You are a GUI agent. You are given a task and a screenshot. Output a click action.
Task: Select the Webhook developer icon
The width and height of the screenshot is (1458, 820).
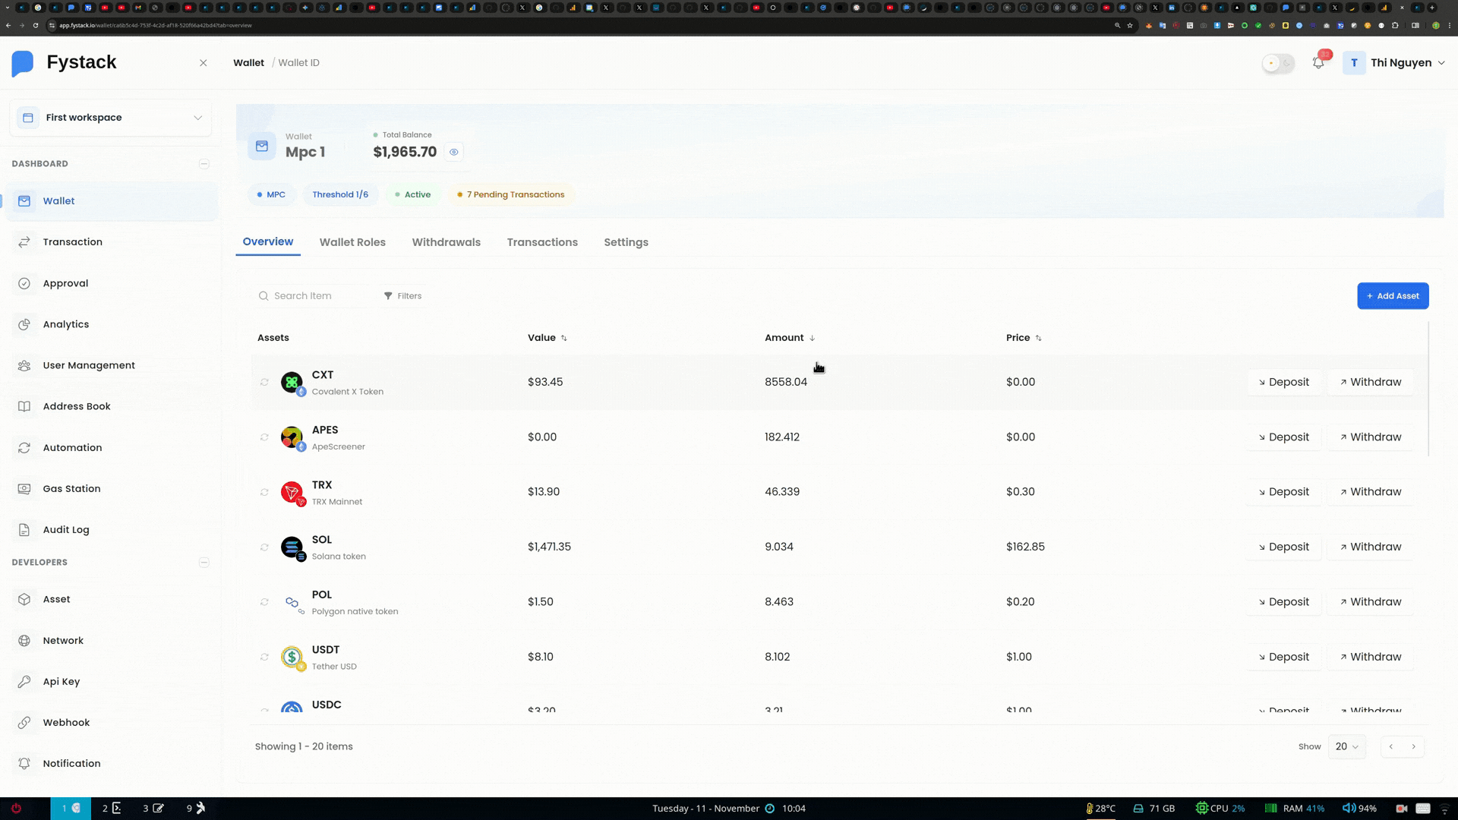coord(25,722)
